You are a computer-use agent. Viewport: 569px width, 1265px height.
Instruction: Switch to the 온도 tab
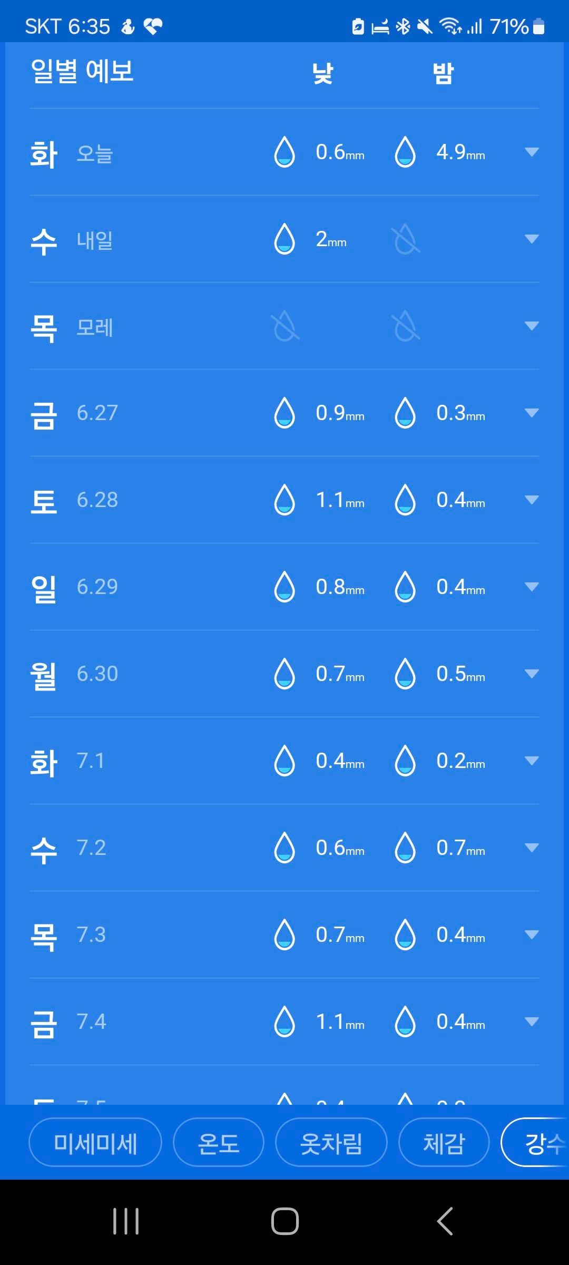pos(218,1142)
